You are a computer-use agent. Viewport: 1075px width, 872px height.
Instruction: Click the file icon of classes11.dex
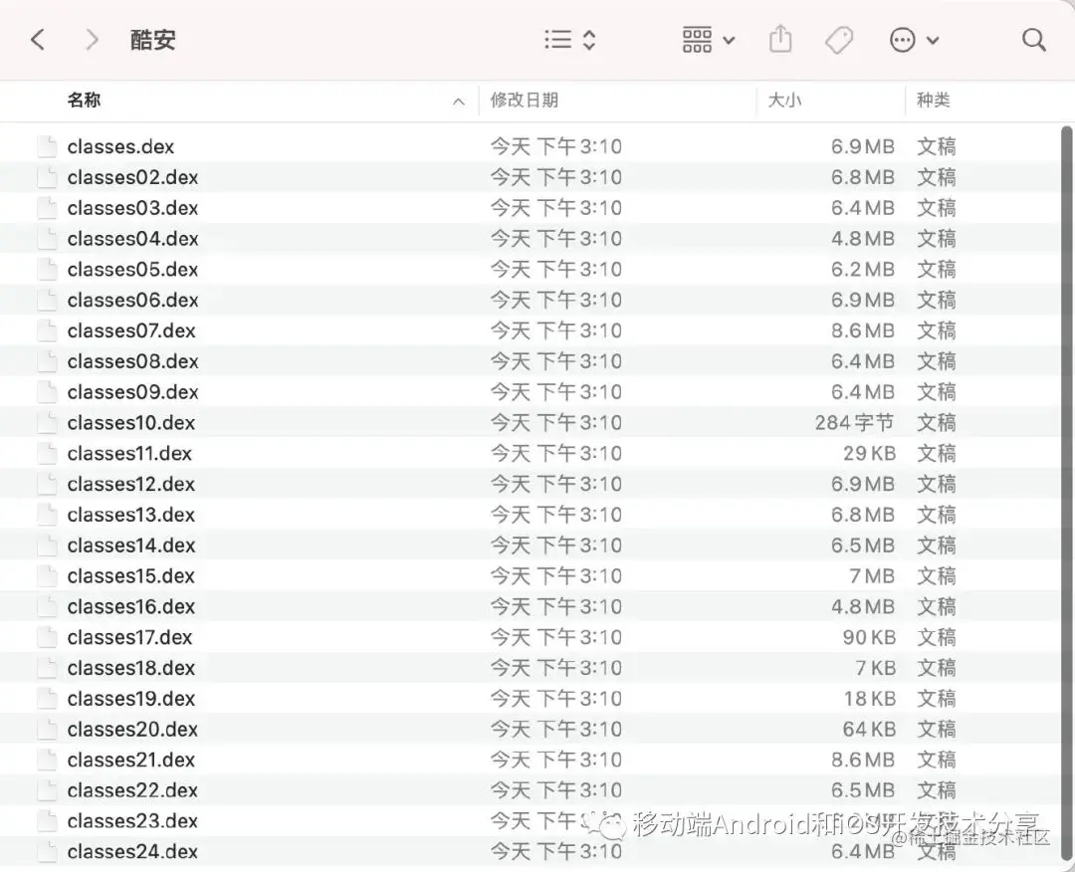(48, 453)
